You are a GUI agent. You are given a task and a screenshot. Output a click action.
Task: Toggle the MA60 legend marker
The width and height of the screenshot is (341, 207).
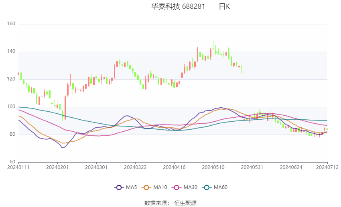click(207, 187)
